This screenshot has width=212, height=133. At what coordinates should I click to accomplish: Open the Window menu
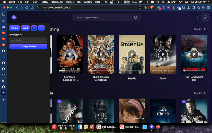point(88,2)
